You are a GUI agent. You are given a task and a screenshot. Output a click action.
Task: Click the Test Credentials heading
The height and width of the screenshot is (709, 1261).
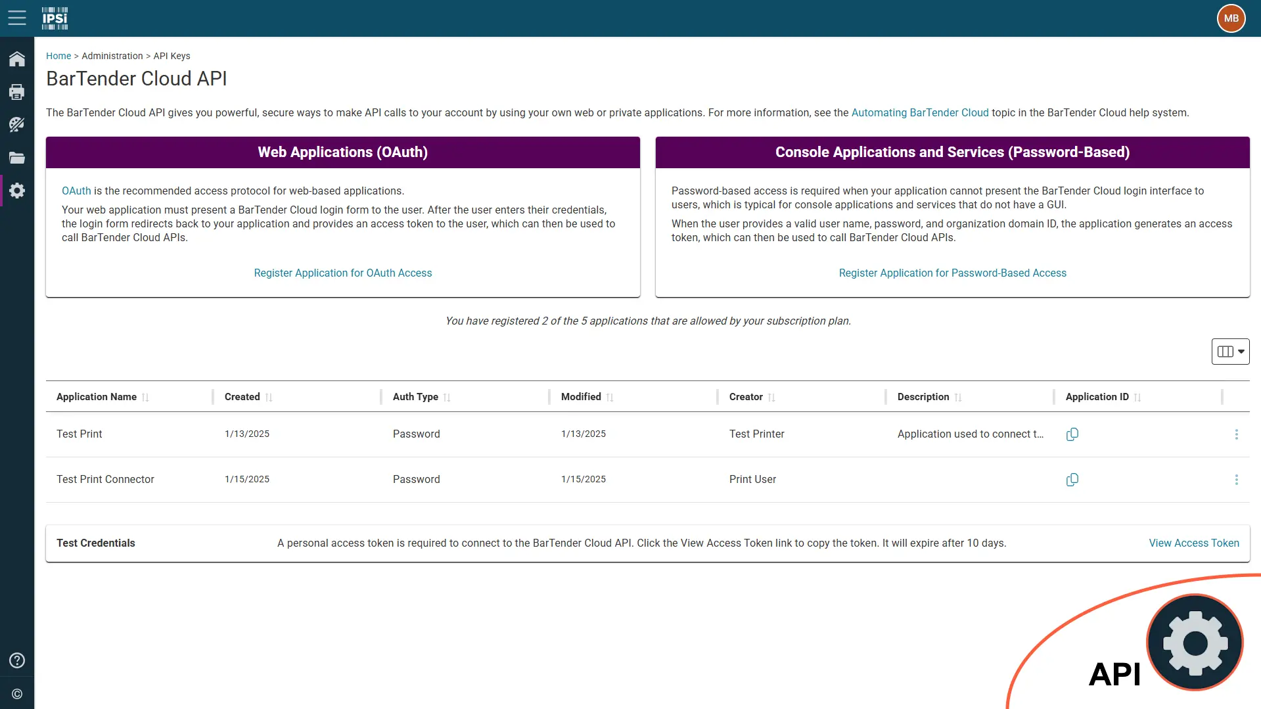pyautogui.click(x=96, y=543)
